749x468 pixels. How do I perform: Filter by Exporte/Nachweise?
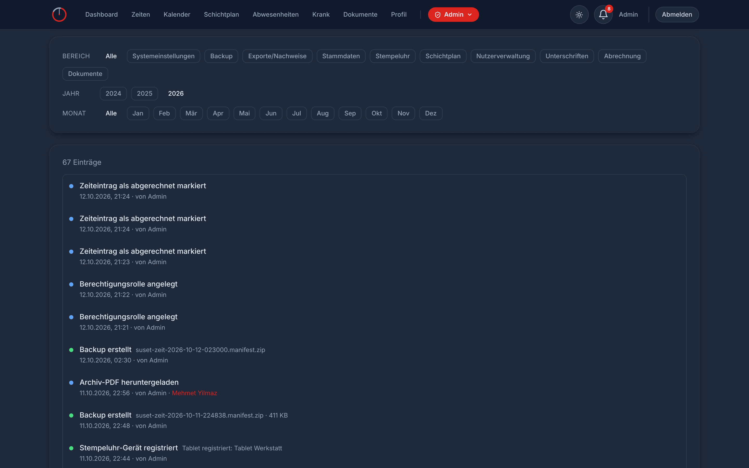point(277,56)
